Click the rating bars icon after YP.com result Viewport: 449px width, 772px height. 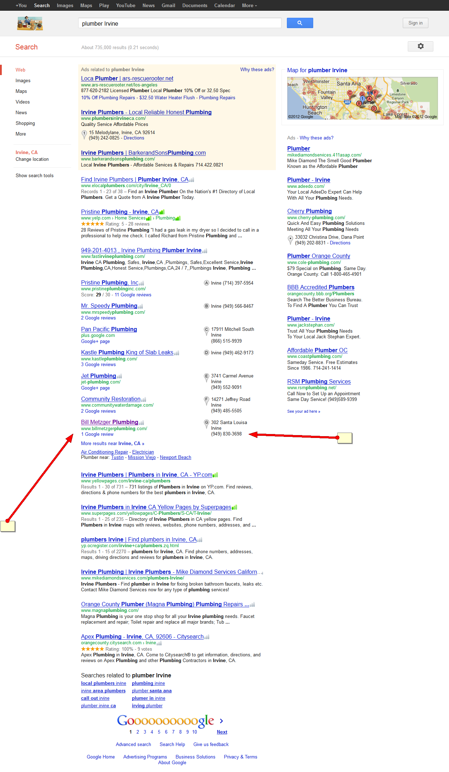(x=215, y=475)
